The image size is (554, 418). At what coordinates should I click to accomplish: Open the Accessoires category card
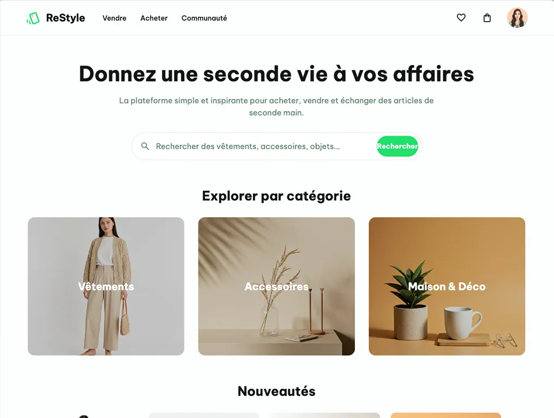click(276, 286)
